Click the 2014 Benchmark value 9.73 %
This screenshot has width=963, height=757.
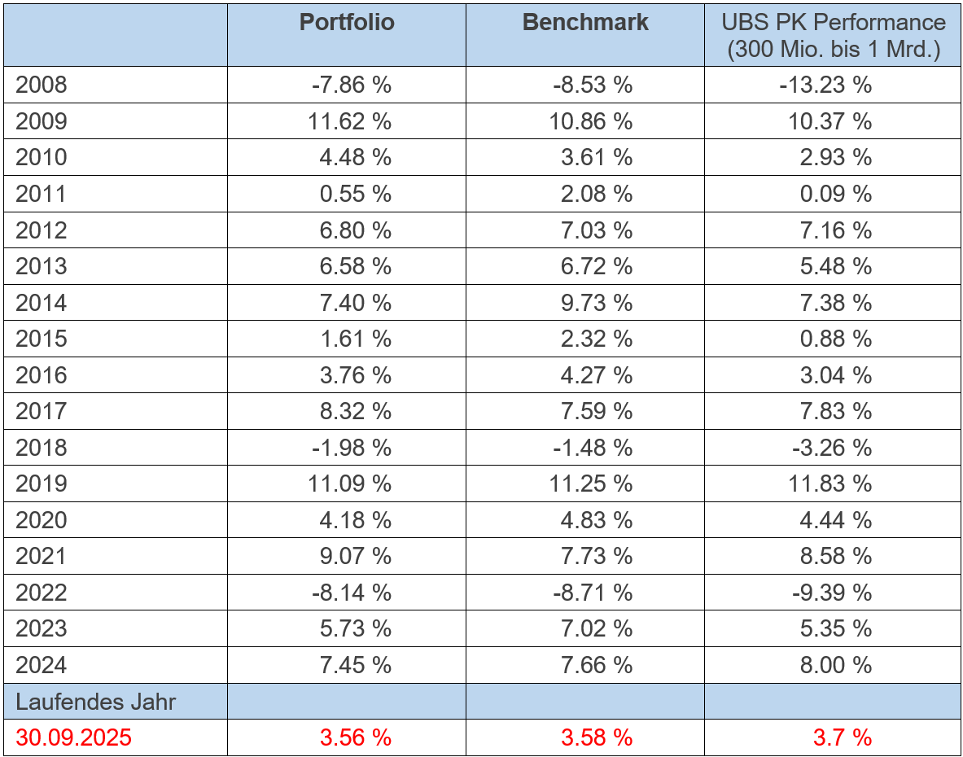596,303
